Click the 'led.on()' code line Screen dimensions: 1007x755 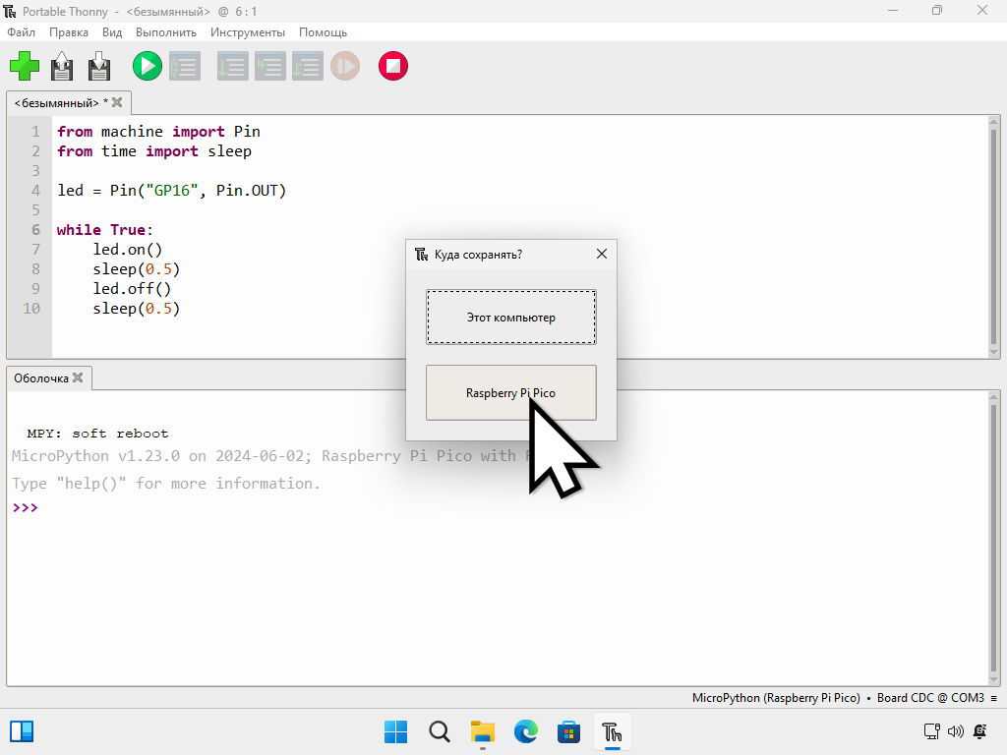click(127, 249)
